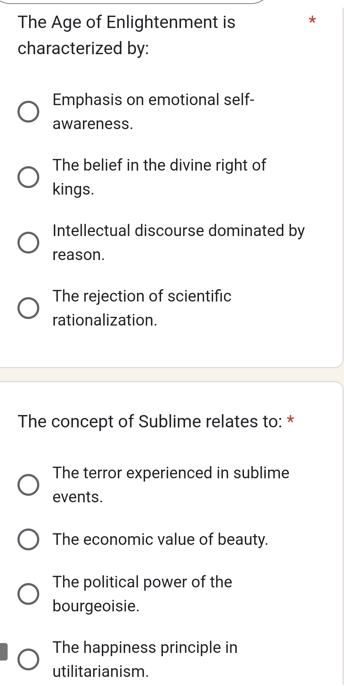Click the gray feedback tab on left edge
The width and height of the screenshot is (344, 686).
pyautogui.click(x=4, y=651)
